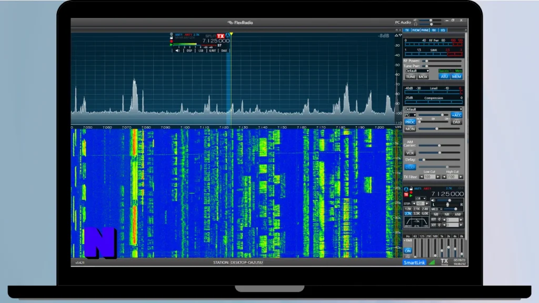Adjust the monitor level slider

pos(439,129)
